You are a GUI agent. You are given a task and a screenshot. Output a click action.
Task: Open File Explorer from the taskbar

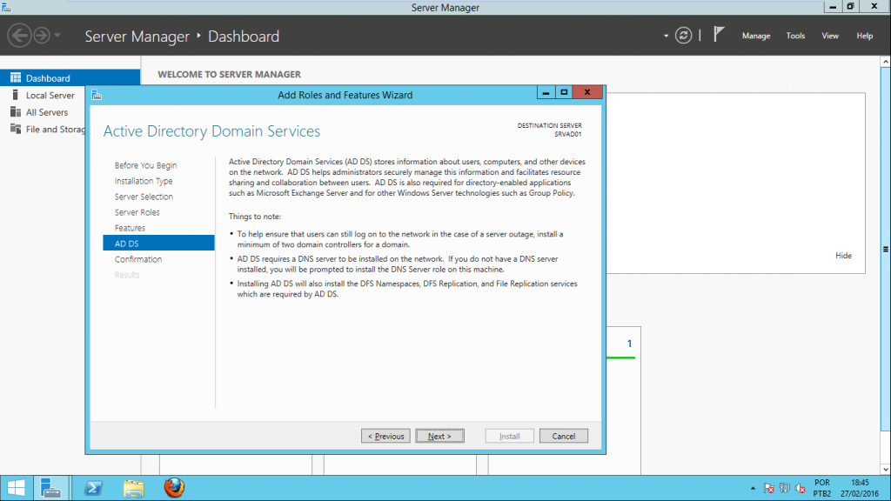[x=132, y=488]
